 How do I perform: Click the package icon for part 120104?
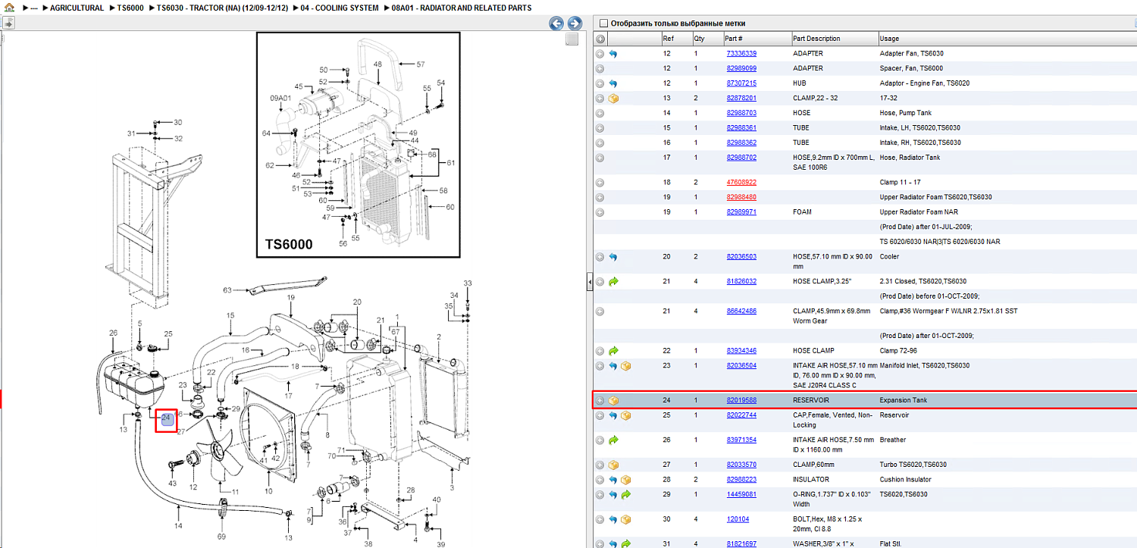click(626, 519)
